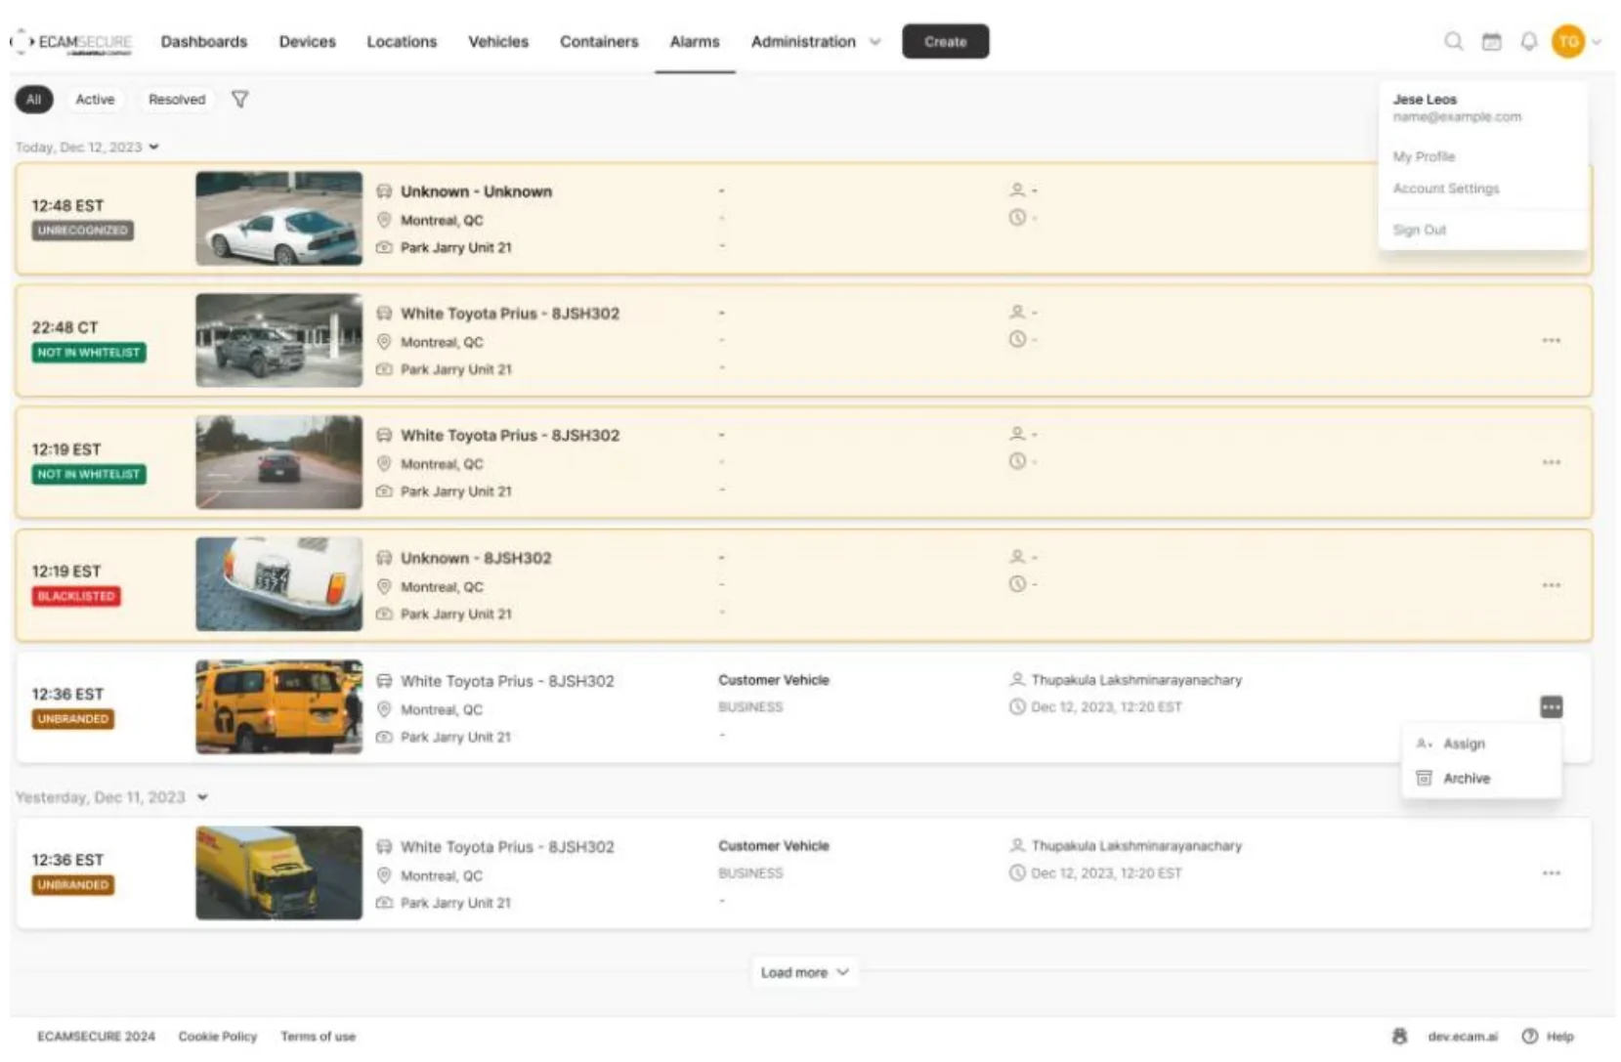Open three-dot menu for BLACKLISTED alarm
The image size is (1621, 1062).
(1551, 585)
